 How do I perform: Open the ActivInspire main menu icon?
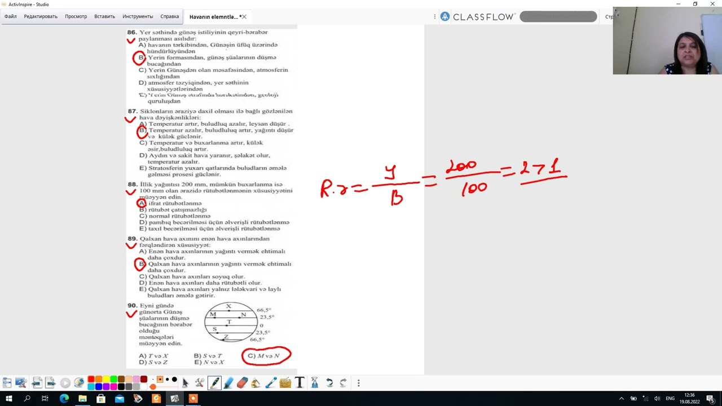click(x=7, y=383)
